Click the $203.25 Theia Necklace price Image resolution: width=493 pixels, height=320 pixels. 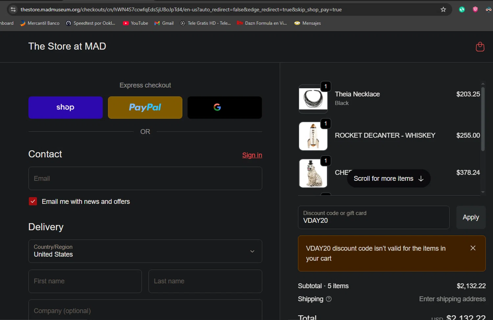468,94
